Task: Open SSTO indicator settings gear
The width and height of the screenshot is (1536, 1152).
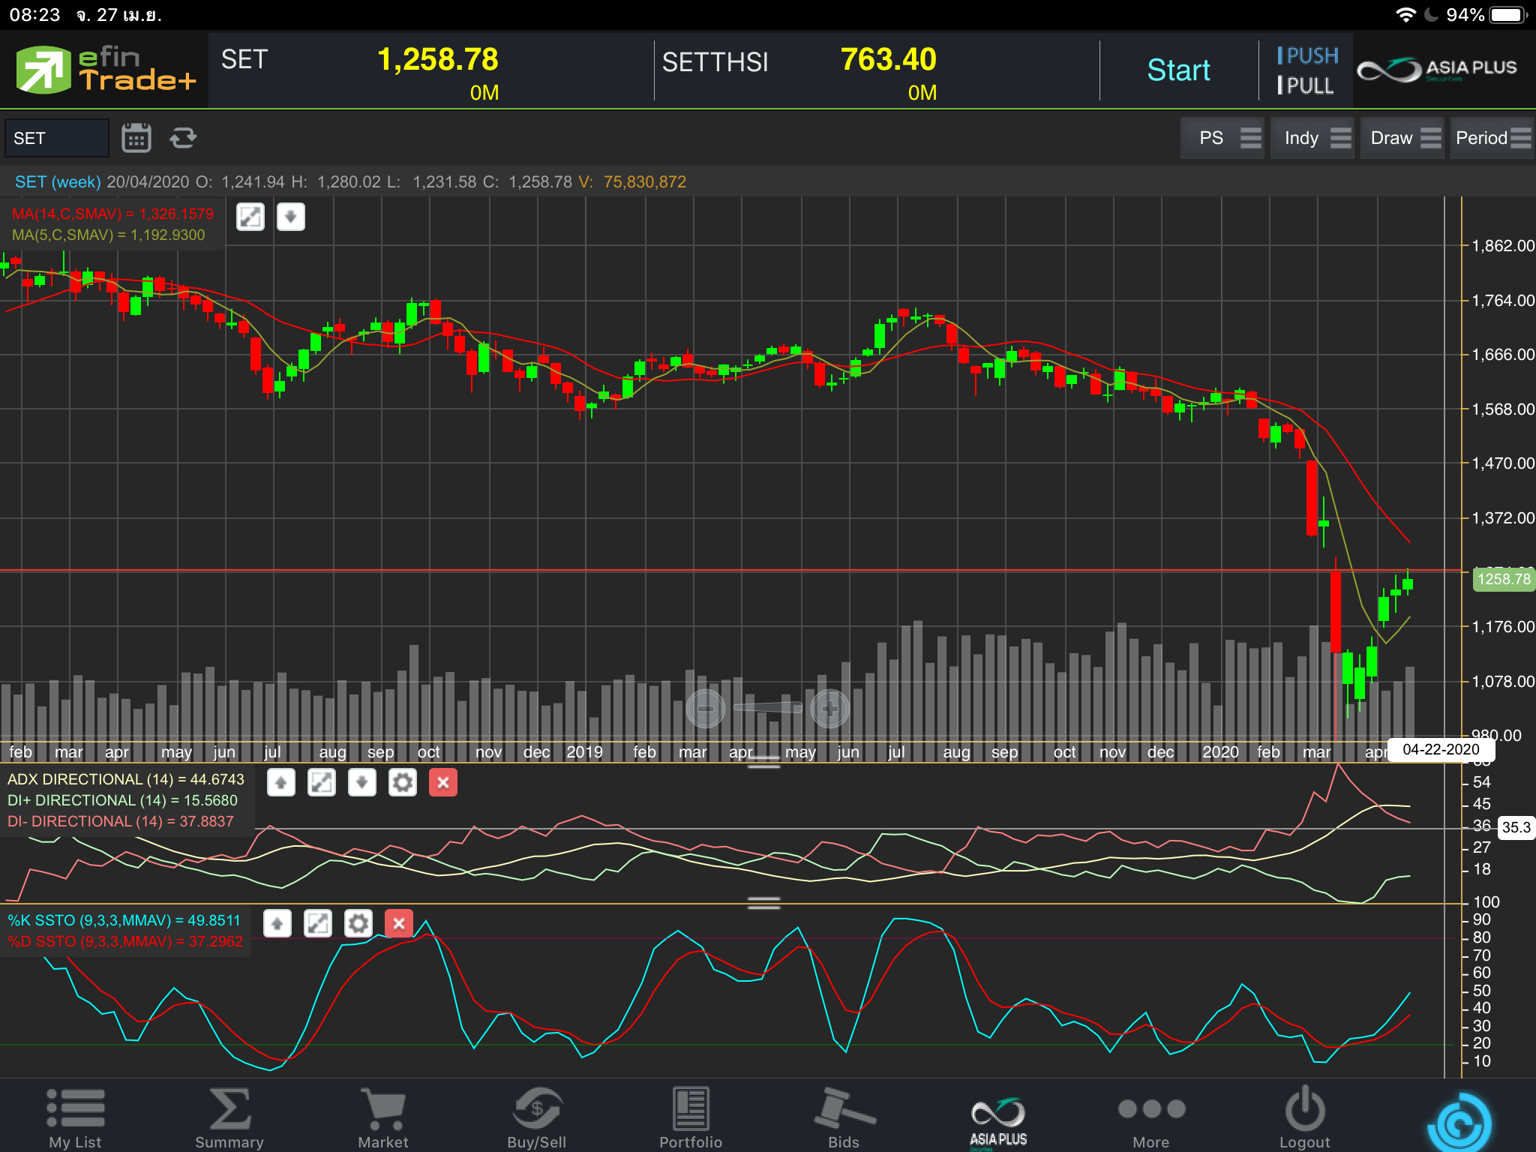Action: [358, 923]
